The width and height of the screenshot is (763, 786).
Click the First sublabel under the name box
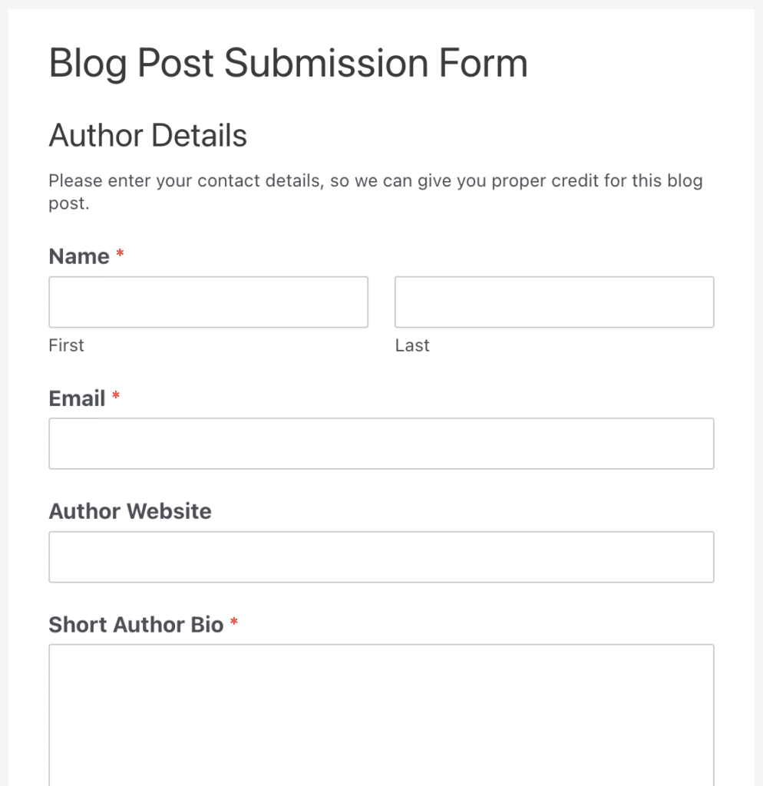(66, 345)
